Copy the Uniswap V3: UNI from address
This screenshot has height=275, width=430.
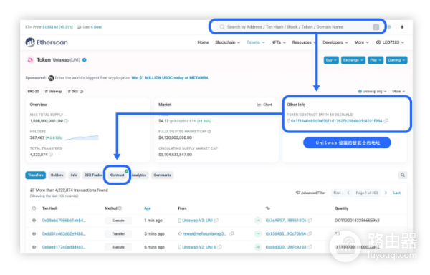[216, 221]
